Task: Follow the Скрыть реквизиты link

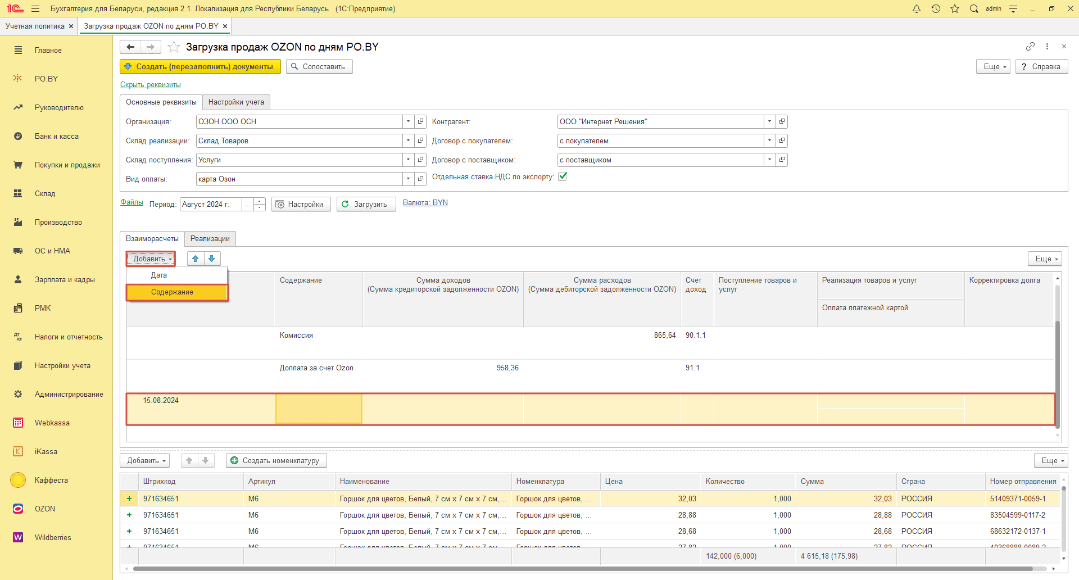Action: point(151,85)
